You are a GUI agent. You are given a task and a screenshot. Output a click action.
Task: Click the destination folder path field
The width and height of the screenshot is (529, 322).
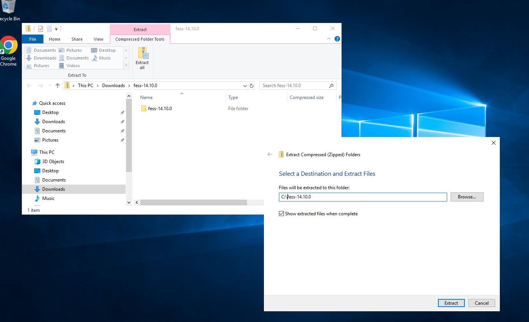[363, 197]
